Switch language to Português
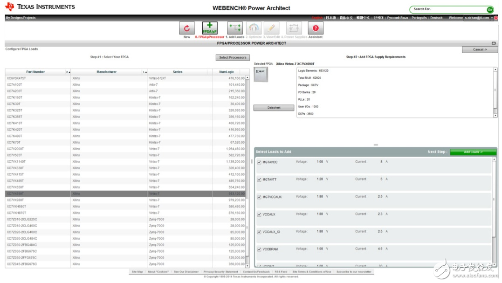Image resolution: width=502 pixels, height=283 pixels. point(419,18)
